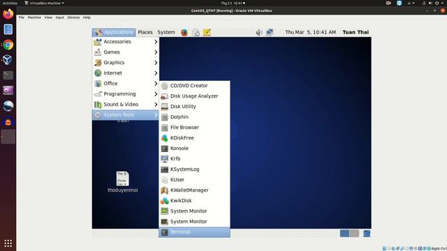Launch KDiskFree

pyautogui.click(x=194, y=138)
